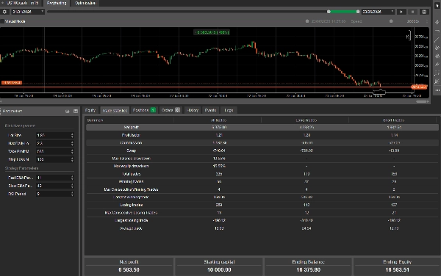The image size is (441, 276).
Task: Open backtesting settings gear icon
Action: (4, 12)
